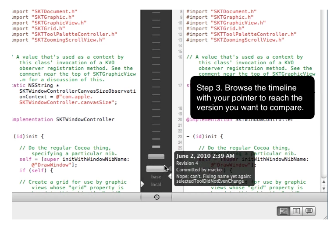The width and height of the screenshot is (334, 226).
Task: Click '// Do the regular Cocoa thing,' in left pane
Action: 65,148
